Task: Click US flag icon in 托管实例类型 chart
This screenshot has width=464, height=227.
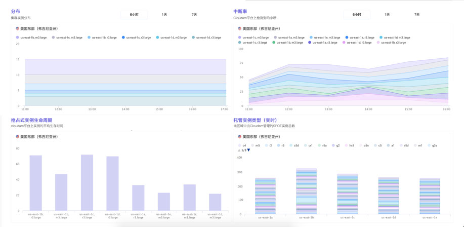Action: point(240,137)
